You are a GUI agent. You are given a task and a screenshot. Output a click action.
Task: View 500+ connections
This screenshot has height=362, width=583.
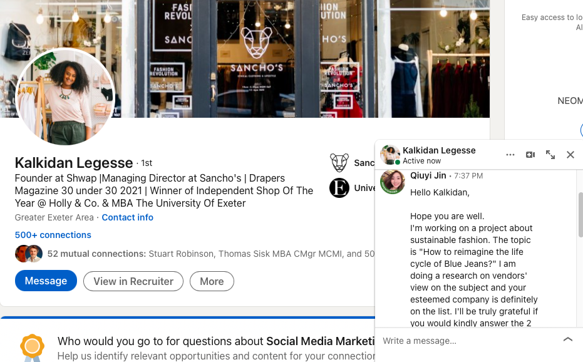click(53, 235)
